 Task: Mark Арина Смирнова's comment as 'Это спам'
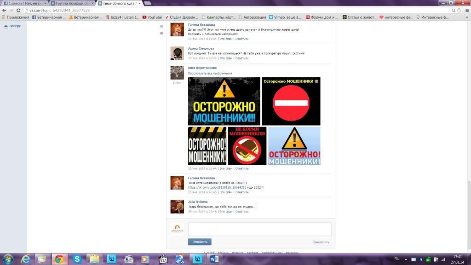pyautogui.click(x=226, y=58)
